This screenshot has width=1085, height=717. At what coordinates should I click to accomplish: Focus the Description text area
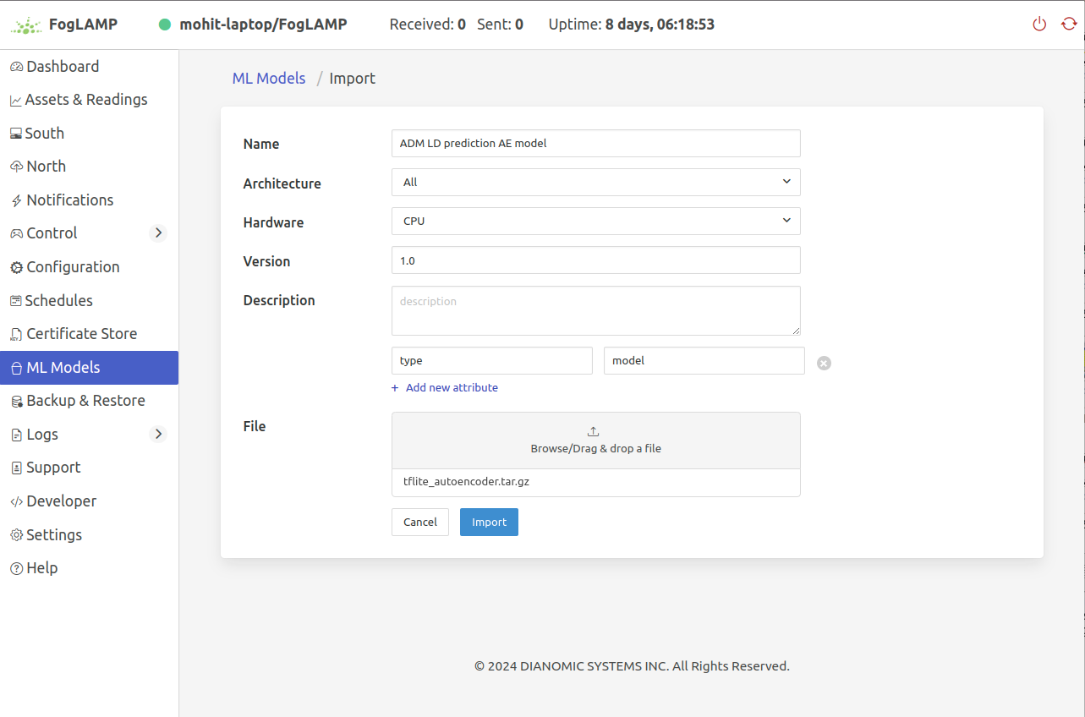point(595,310)
